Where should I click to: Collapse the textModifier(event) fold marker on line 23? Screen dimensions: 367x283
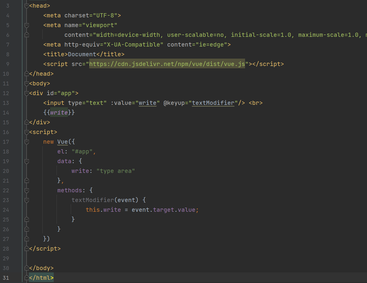coord(27,200)
